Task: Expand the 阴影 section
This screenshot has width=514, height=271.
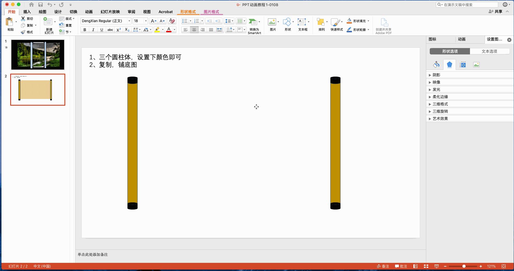Action: [436, 75]
